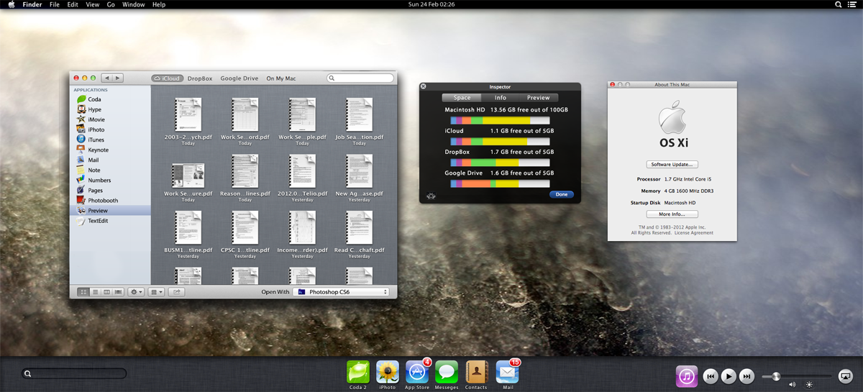Open Spotlight search in menu bar

pos(839,4)
